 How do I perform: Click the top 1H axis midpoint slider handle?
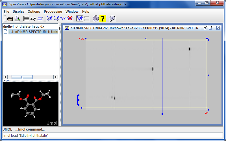point(146,39)
